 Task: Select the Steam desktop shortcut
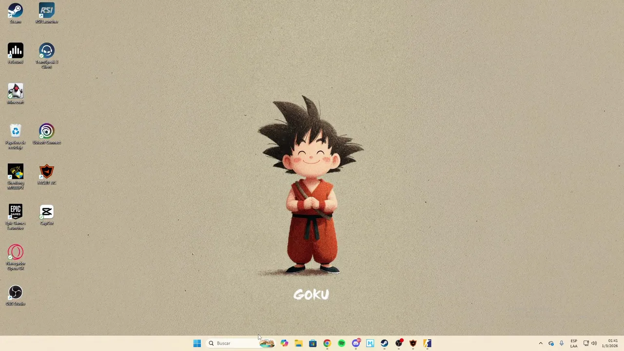tap(15, 13)
